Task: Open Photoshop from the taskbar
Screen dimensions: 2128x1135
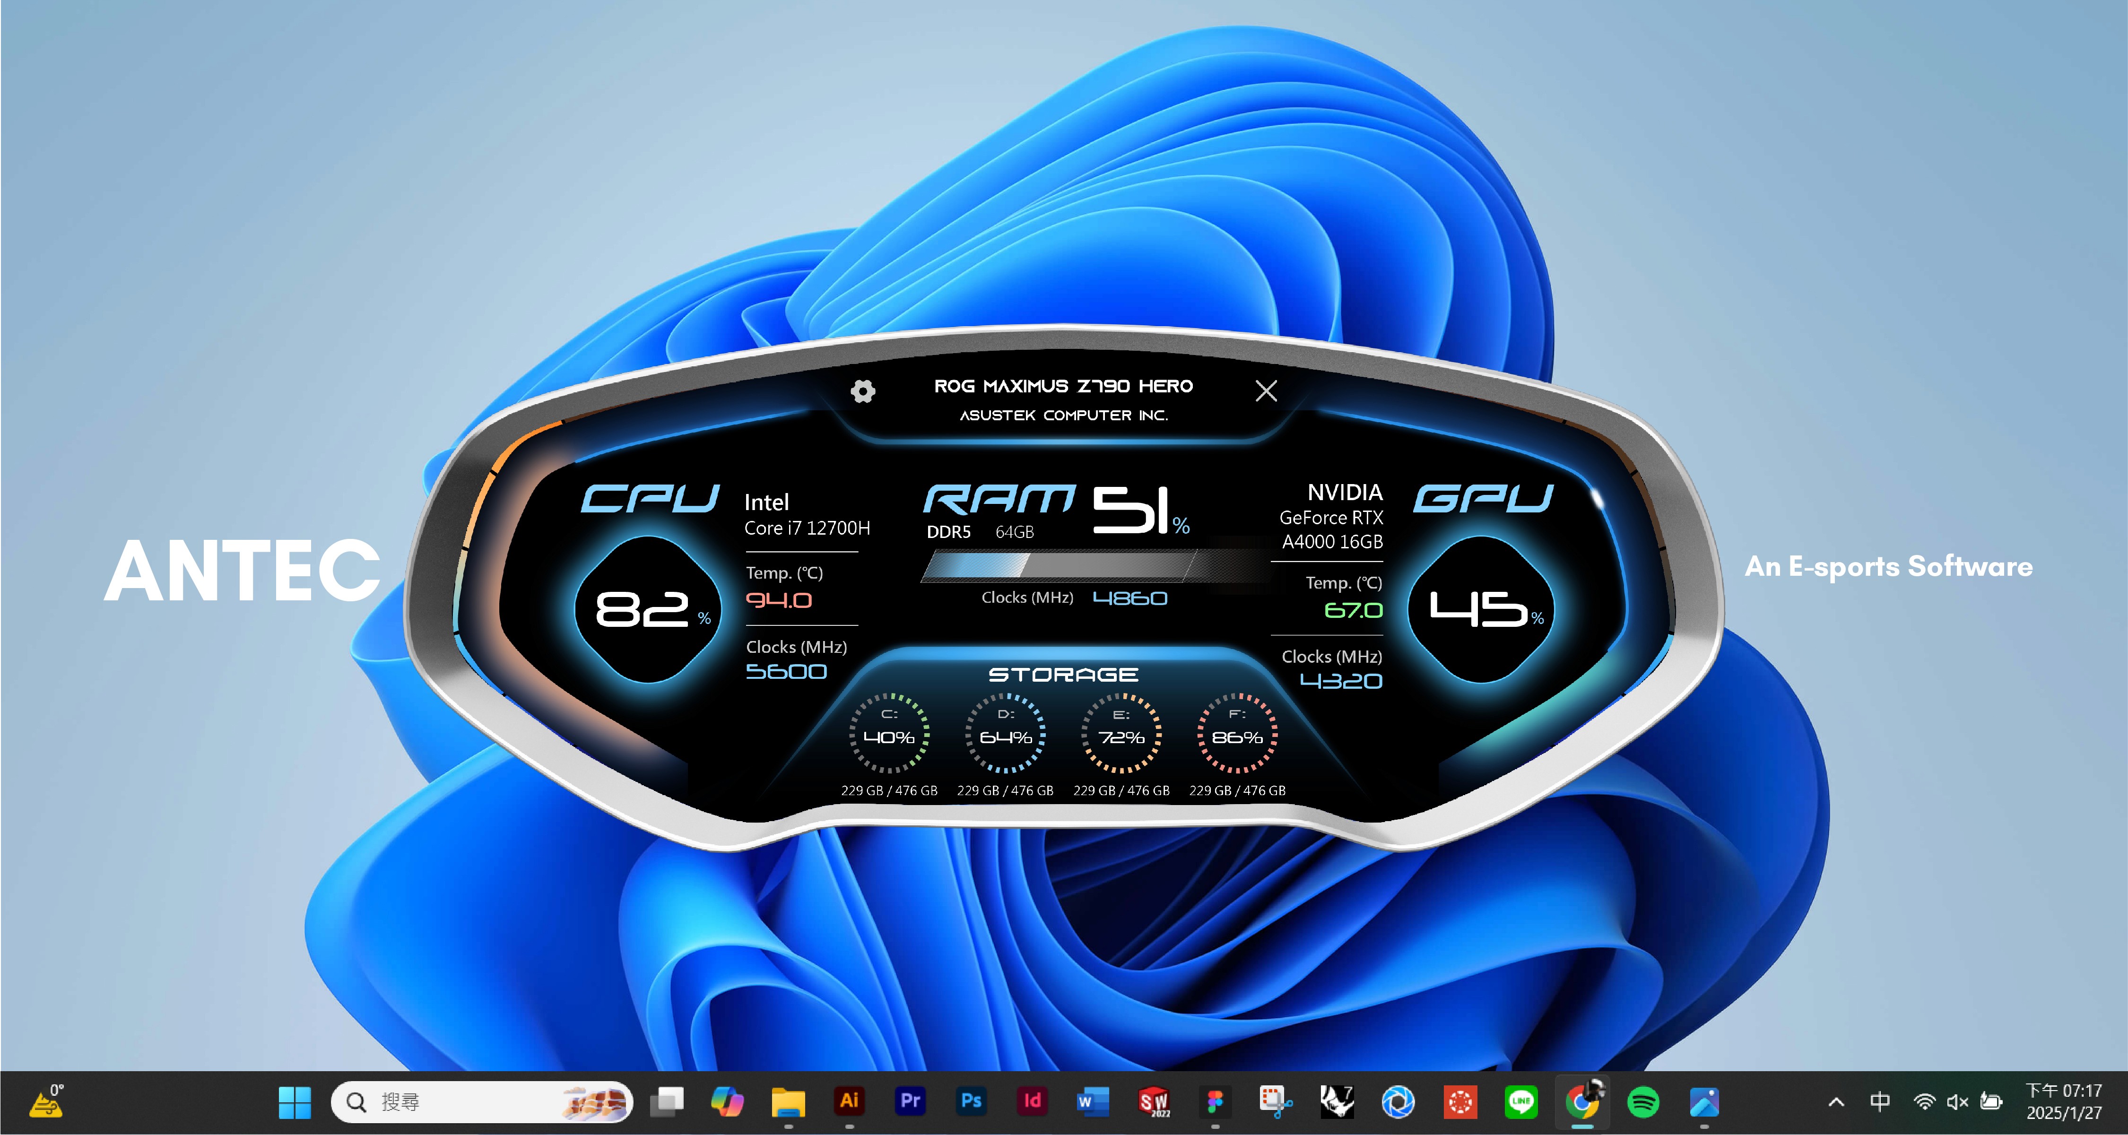Action: [972, 1101]
